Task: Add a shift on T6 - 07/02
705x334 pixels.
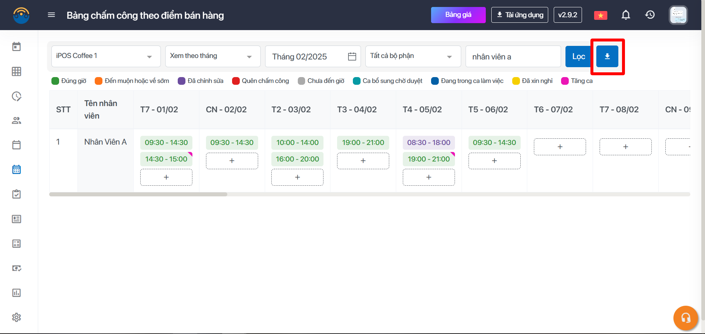Action: click(560, 147)
